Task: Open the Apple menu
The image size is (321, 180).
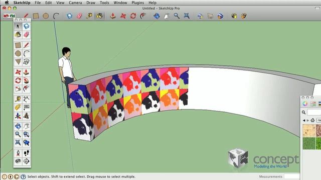Action: point(7,2)
